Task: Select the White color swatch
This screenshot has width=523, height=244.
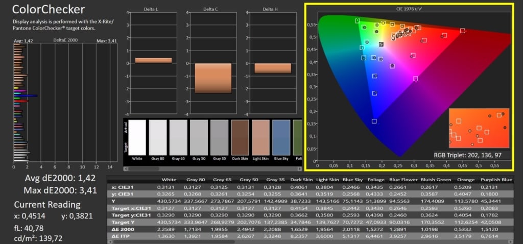Action: pyautogui.click(x=137, y=138)
